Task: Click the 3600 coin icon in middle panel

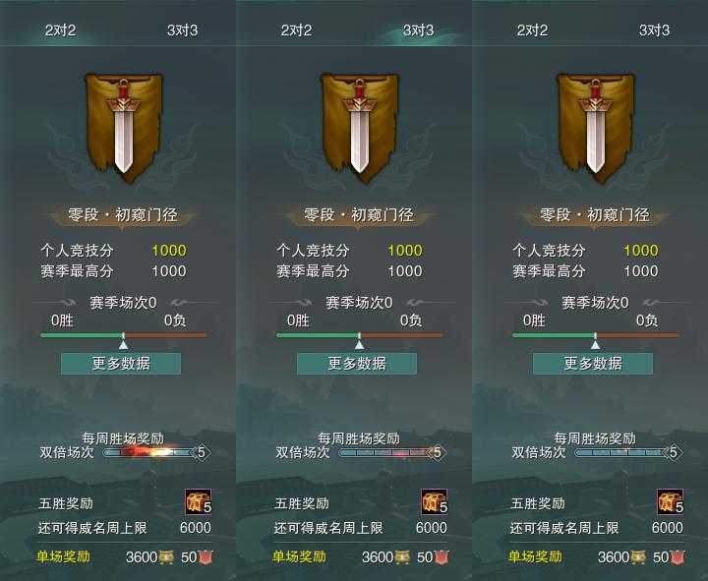Action: (402, 557)
